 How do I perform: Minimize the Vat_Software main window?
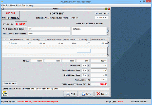pos(141,2)
